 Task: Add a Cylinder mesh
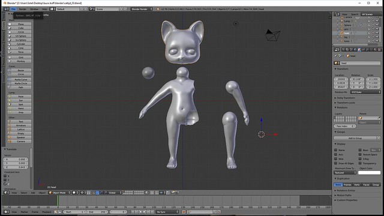[x=19, y=44]
